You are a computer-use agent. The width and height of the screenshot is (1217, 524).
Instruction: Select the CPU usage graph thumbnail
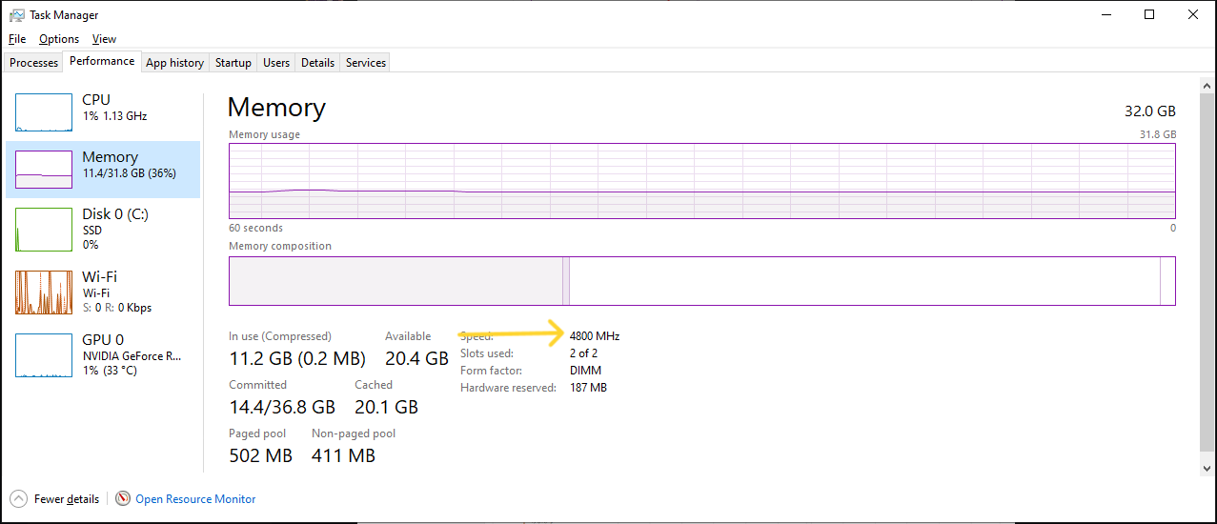44,112
